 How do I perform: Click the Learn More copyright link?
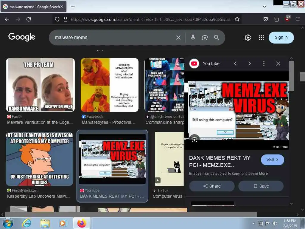tap(258, 174)
